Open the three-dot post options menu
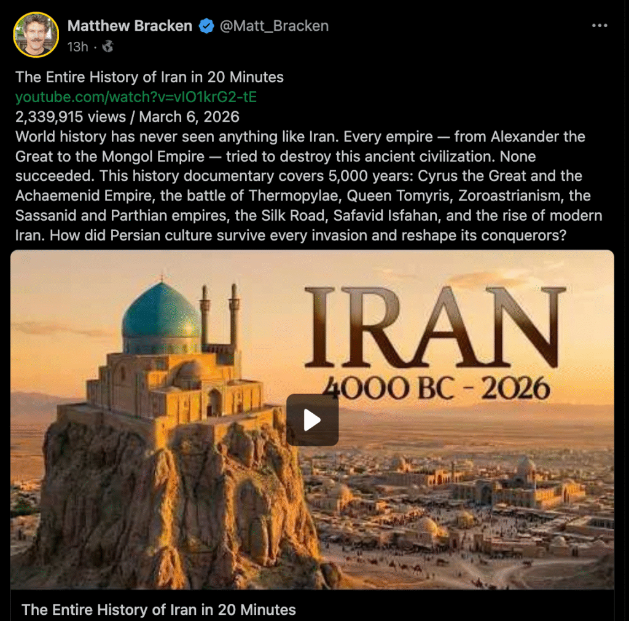 (x=600, y=26)
